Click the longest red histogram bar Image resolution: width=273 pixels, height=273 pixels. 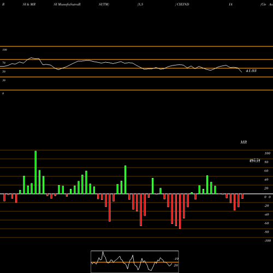(180, 211)
